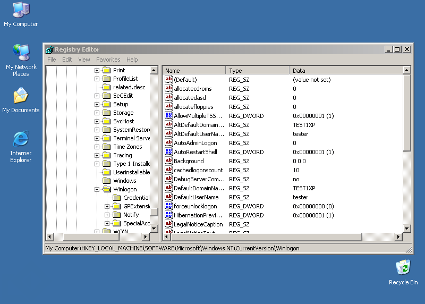Screen dimensions: 425x304
Task: Click the AutoRestartShell DWORD value icon
Action: (x=168, y=151)
